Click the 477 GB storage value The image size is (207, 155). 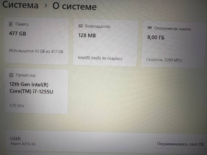[x=17, y=34]
